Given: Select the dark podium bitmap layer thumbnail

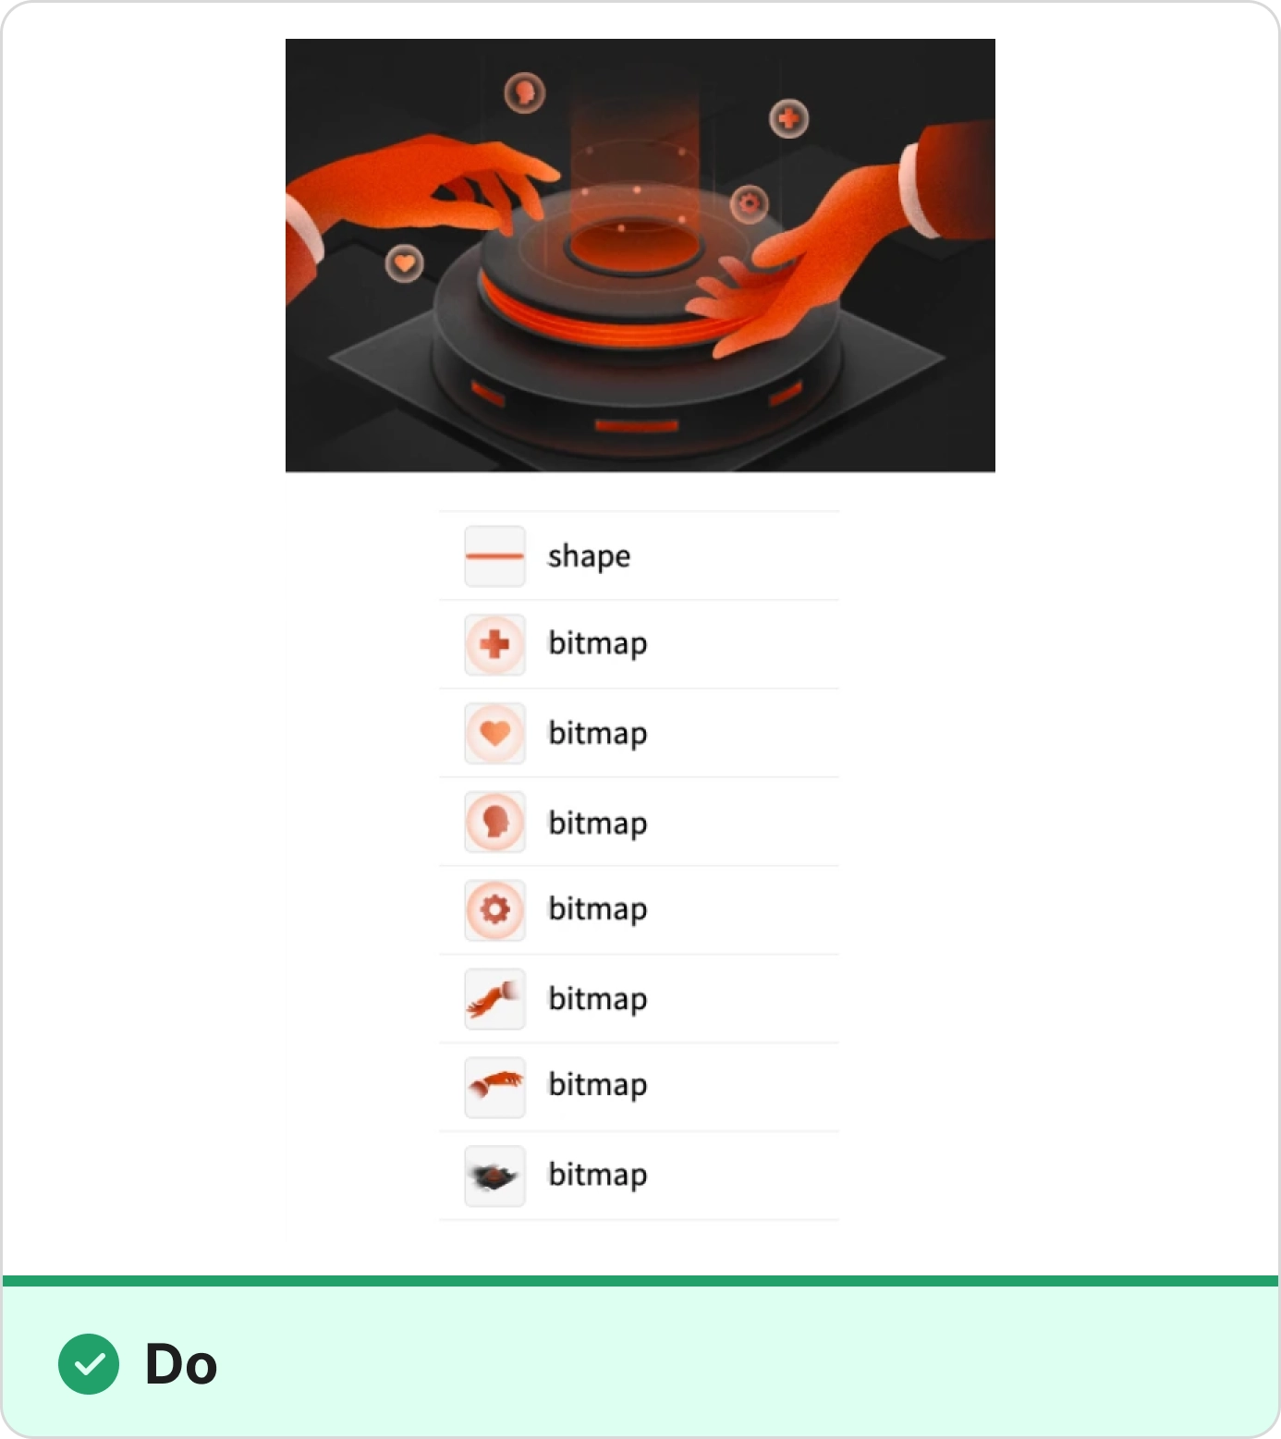Looking at the screenshot, I should (494, 1176).
